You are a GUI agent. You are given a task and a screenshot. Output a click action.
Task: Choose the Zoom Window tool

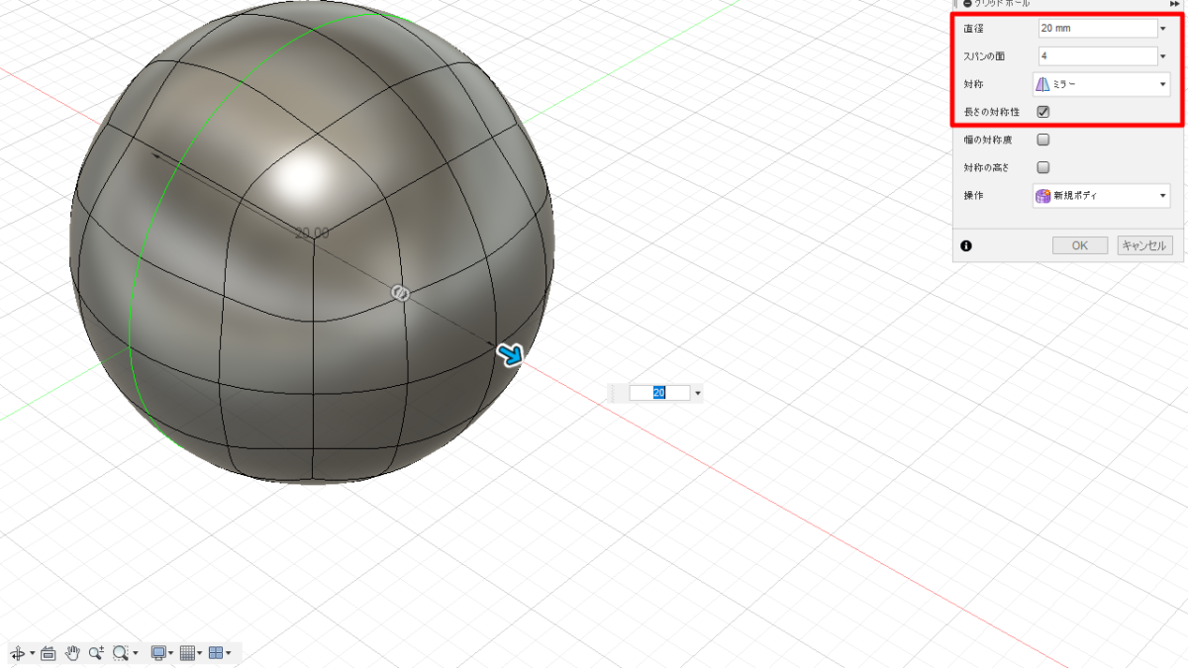click(121, 653)
